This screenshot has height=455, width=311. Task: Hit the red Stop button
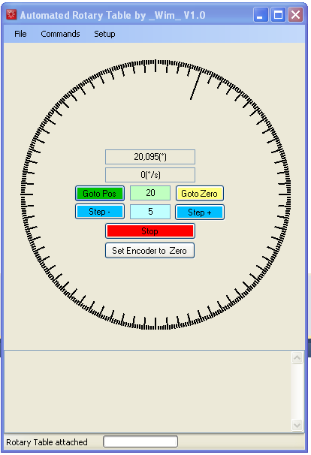(149, 231)
